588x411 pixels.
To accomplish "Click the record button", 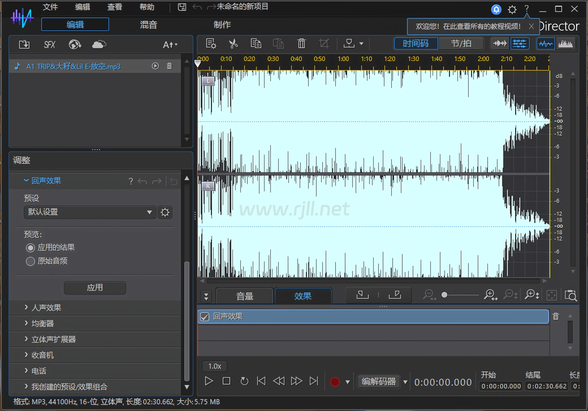I will click(335, 382).
